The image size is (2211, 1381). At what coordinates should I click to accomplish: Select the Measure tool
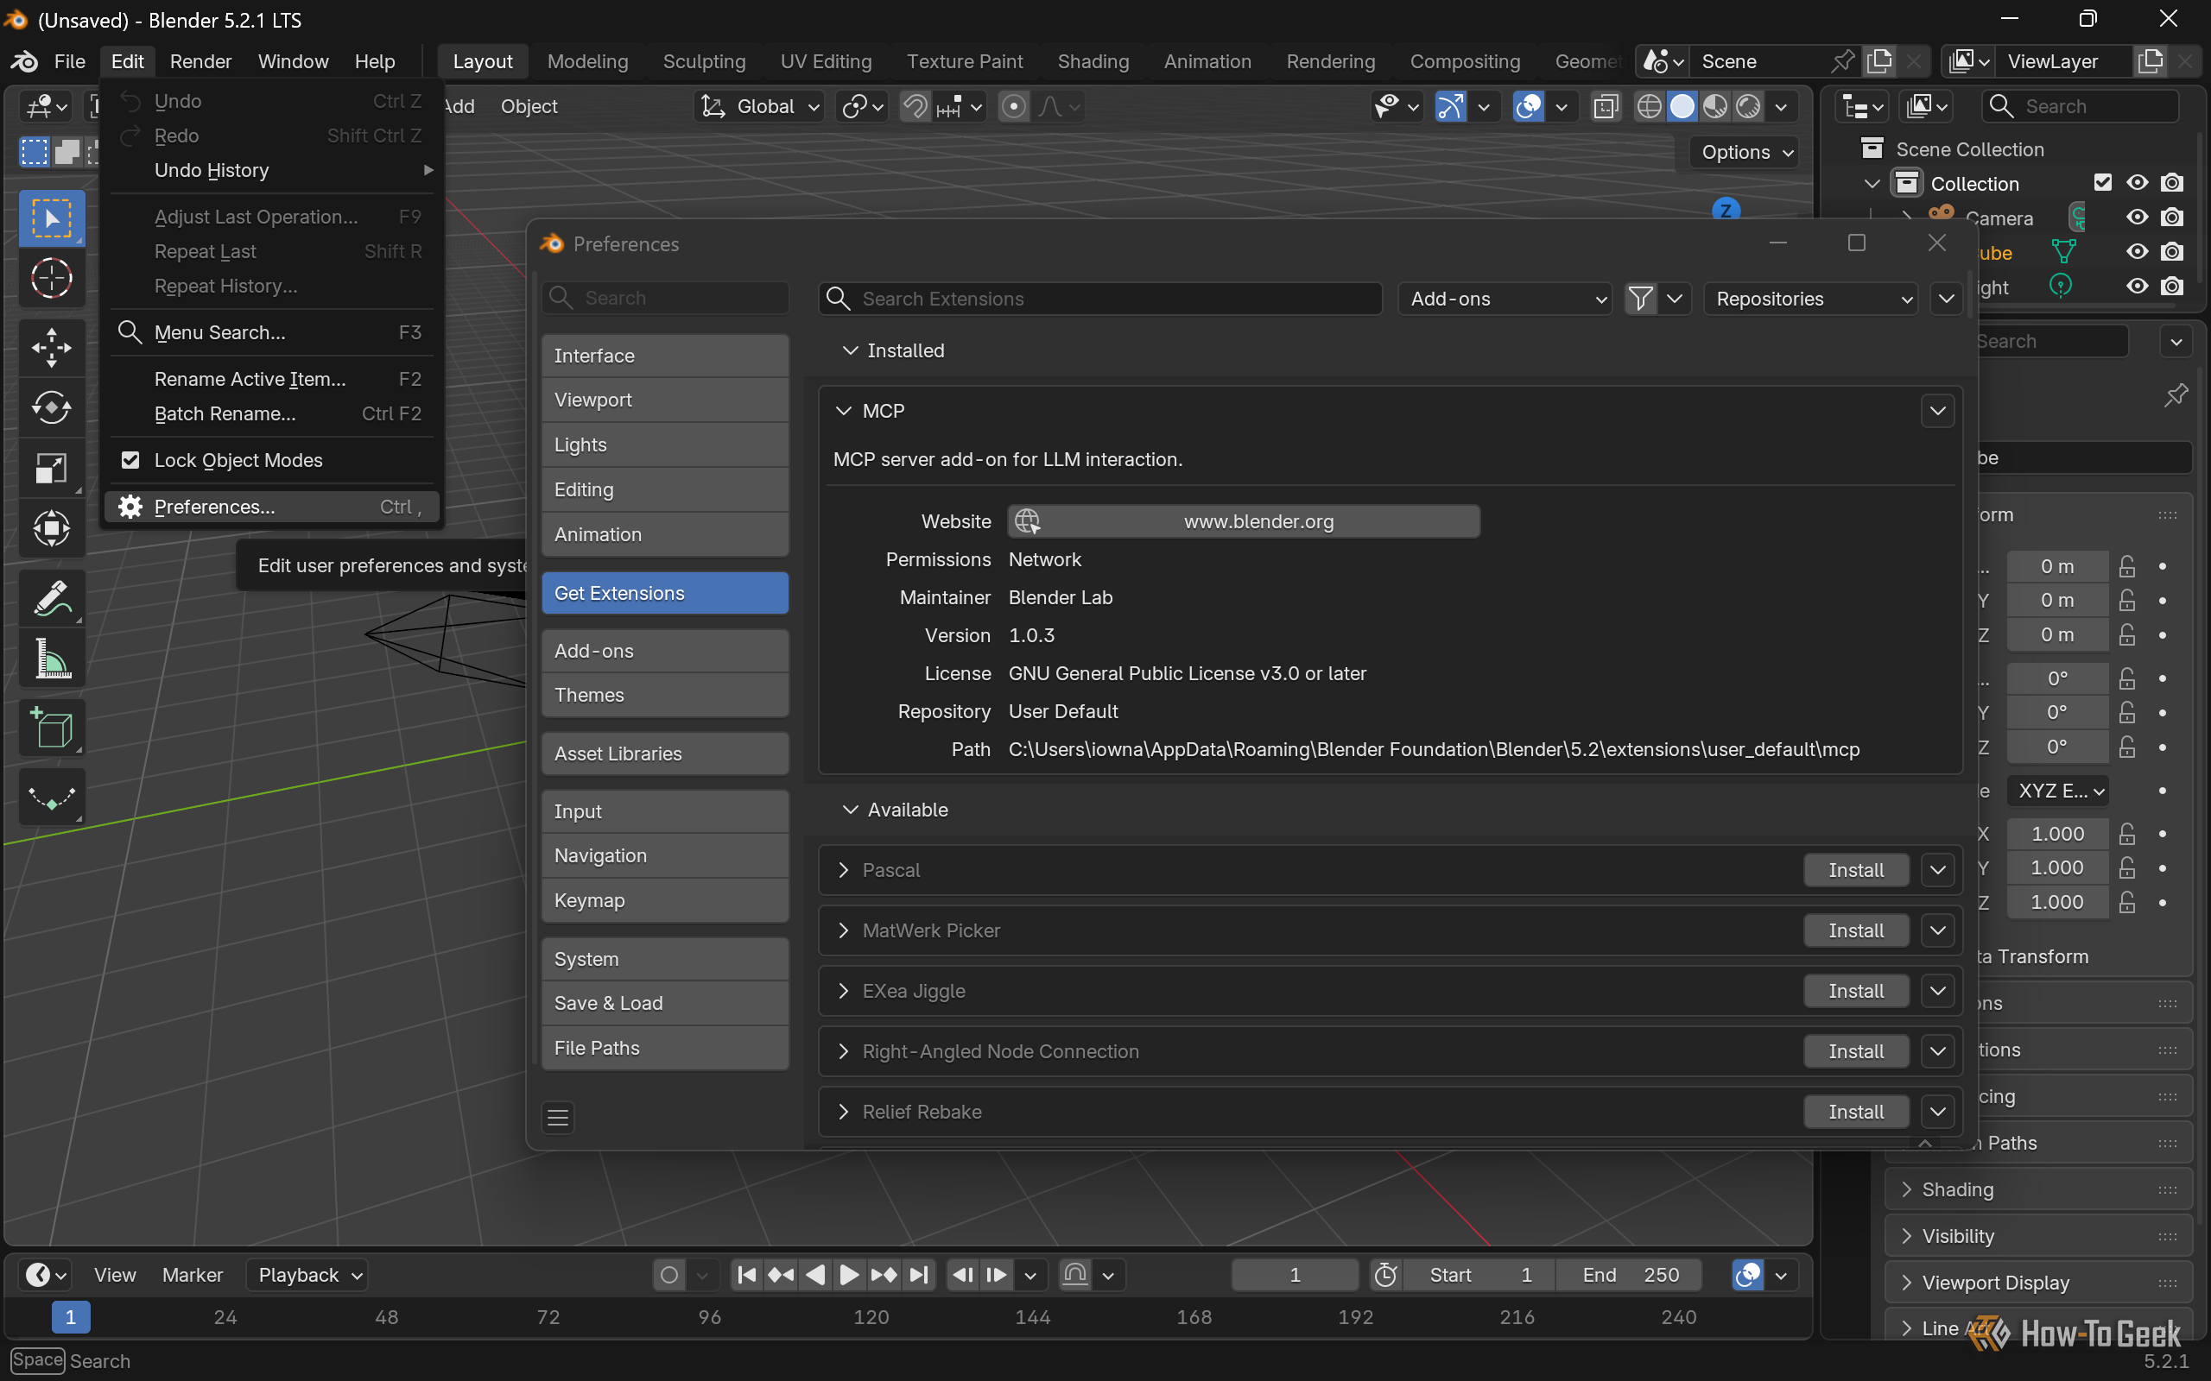[x=52, y=659]
